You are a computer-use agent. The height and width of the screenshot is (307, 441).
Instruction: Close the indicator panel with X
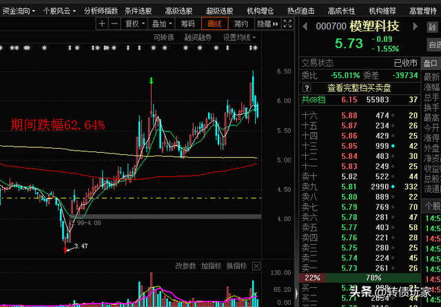pos(256,266)
